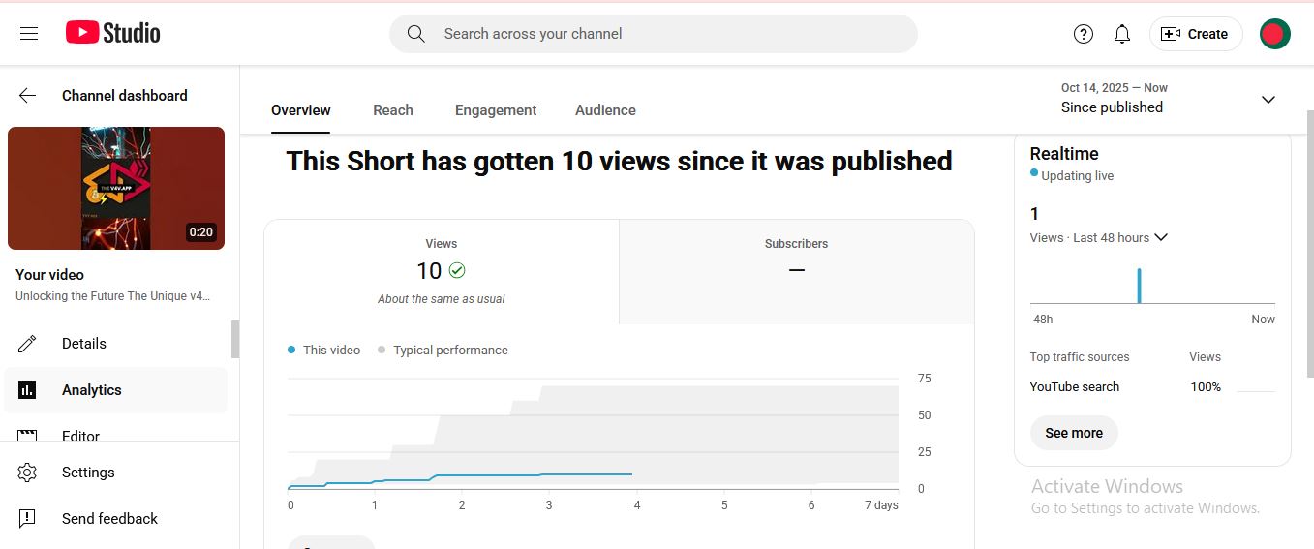Open video Details with the pencil icon
The width and height of the screenshot is (1314, 549).
[27, 344]
